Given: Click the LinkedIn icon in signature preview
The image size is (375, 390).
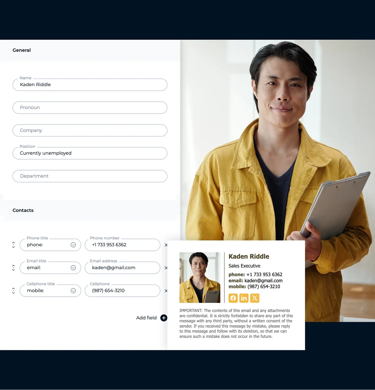Looking at the screenshot, I should coord(244,298).
